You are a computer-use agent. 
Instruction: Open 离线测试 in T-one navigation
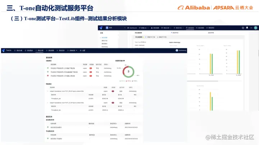point(210,28)
